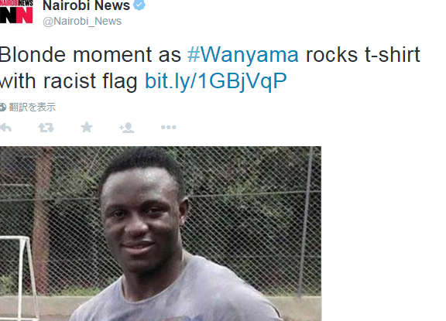Open the attached tweet photo
446x321 pixels.
click(160, 234)
